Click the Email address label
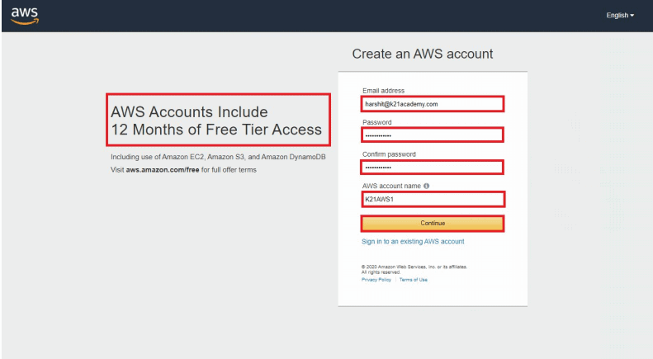The height and width of the screenshot is (359, 653). point(384,91)
